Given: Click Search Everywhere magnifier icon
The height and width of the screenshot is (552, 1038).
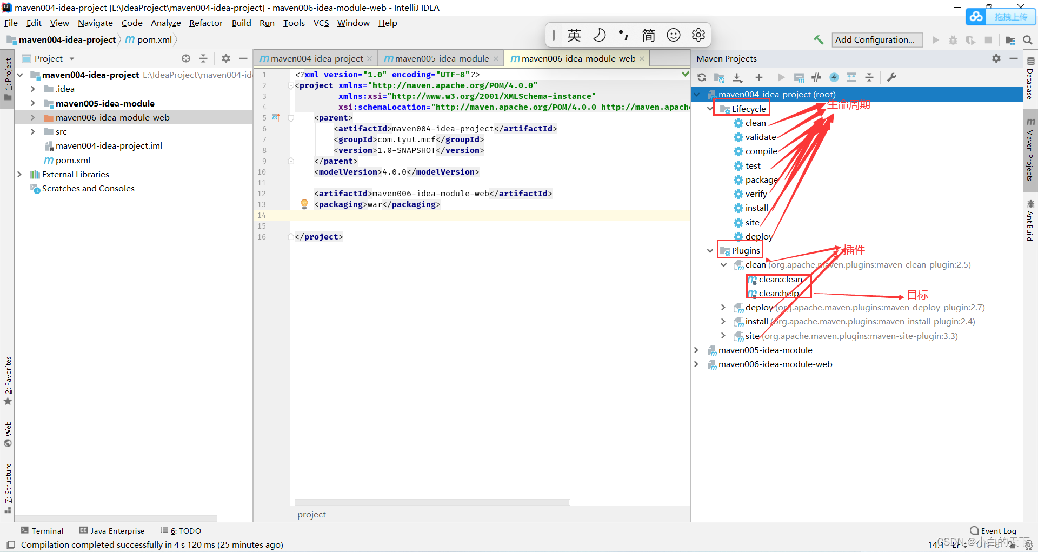Looking at the screenshot, I should click(1028, 39).
